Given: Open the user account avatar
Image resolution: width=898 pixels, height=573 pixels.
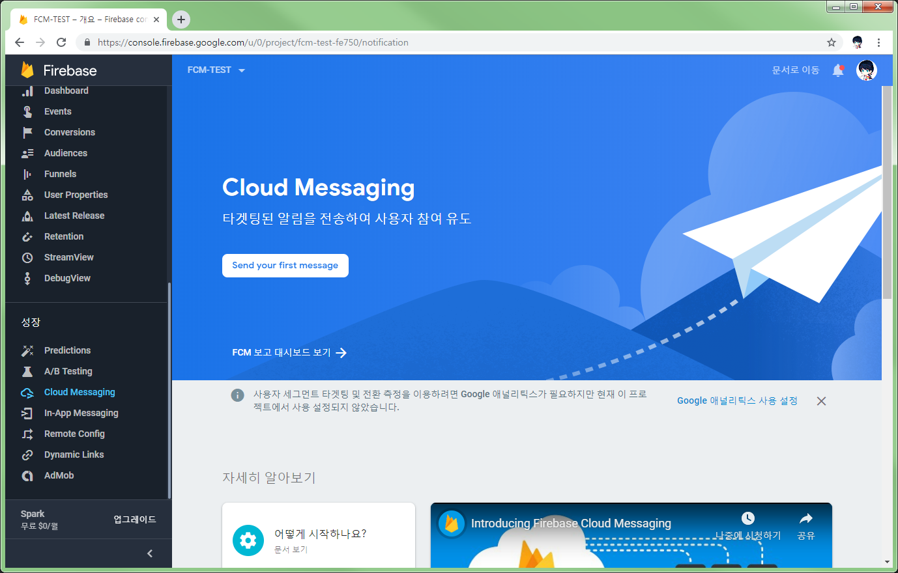Looking at the screenshot, I should coord(866,70).
